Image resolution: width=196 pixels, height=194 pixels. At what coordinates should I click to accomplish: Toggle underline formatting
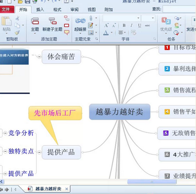pyautogui.click(x=140, y=26)
